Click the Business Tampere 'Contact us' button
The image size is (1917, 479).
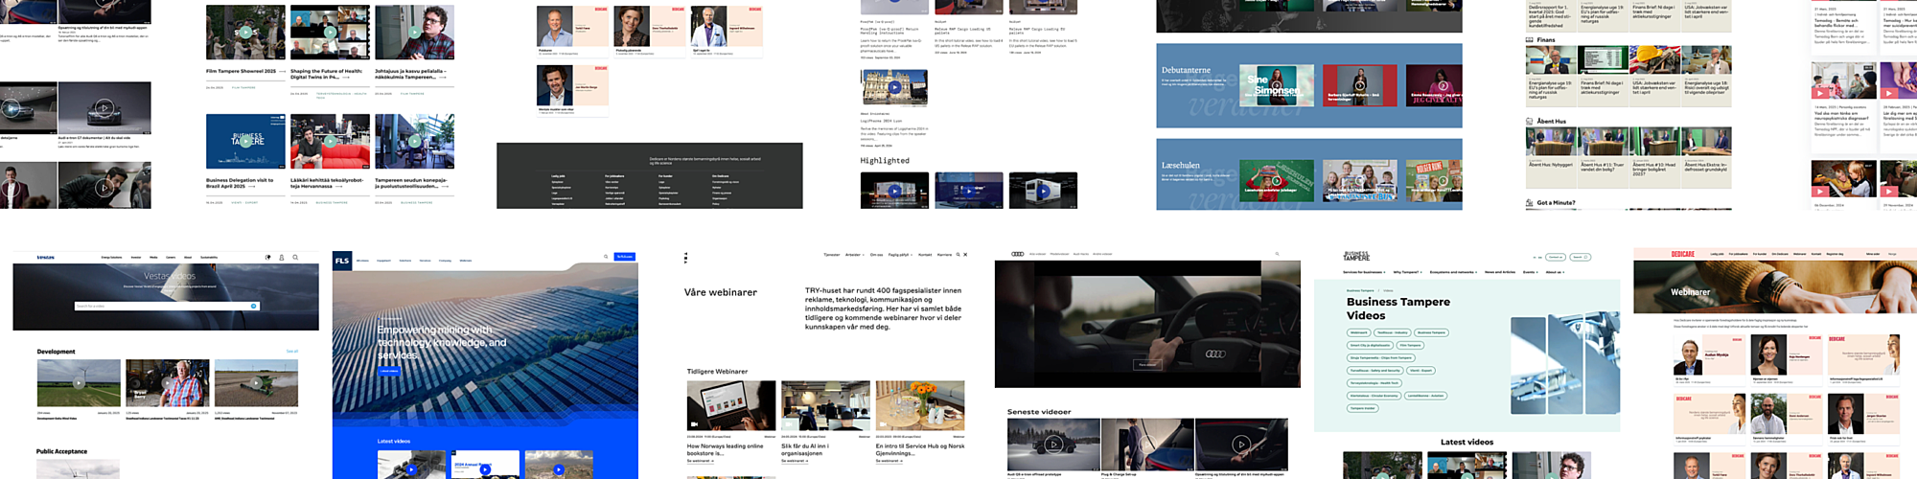coord(1555,257)
